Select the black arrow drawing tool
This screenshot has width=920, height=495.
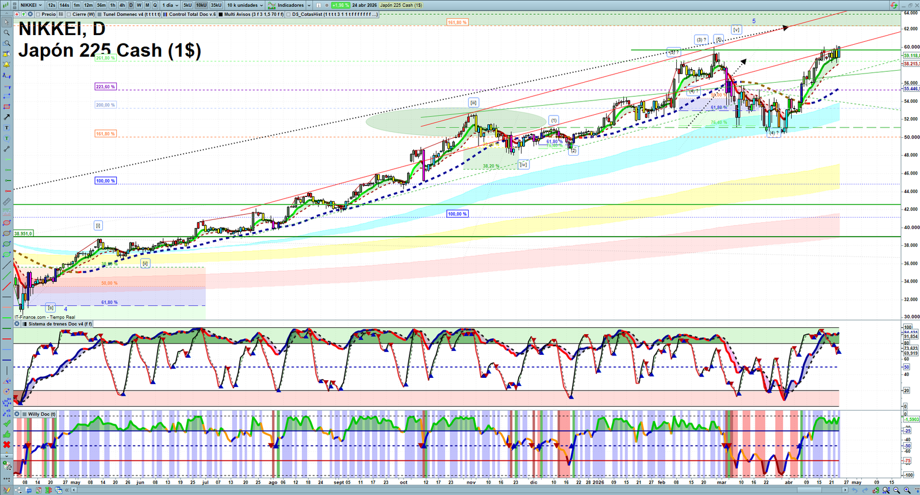[x=6, y=117]
